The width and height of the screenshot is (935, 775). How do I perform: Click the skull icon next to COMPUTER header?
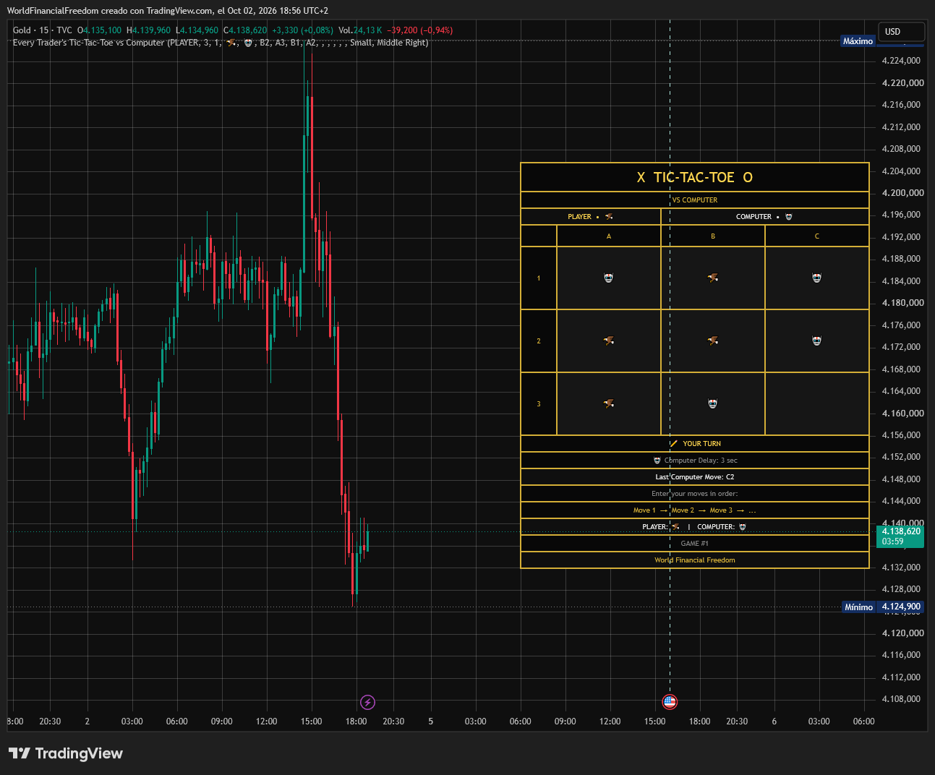click(x=788, y=217)
